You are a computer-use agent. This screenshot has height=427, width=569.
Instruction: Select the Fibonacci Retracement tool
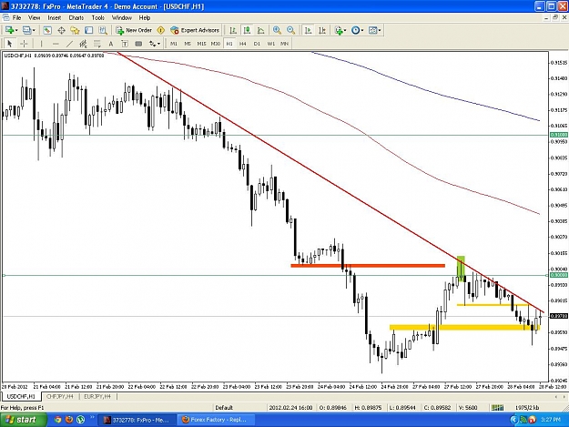(97, 44)
